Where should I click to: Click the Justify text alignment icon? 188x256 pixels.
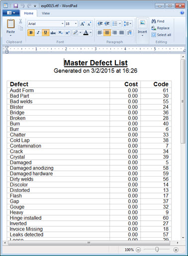click(x=121, y=33)
